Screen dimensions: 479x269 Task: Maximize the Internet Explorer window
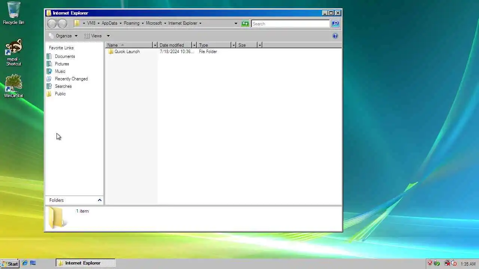[x=331, y=13]
